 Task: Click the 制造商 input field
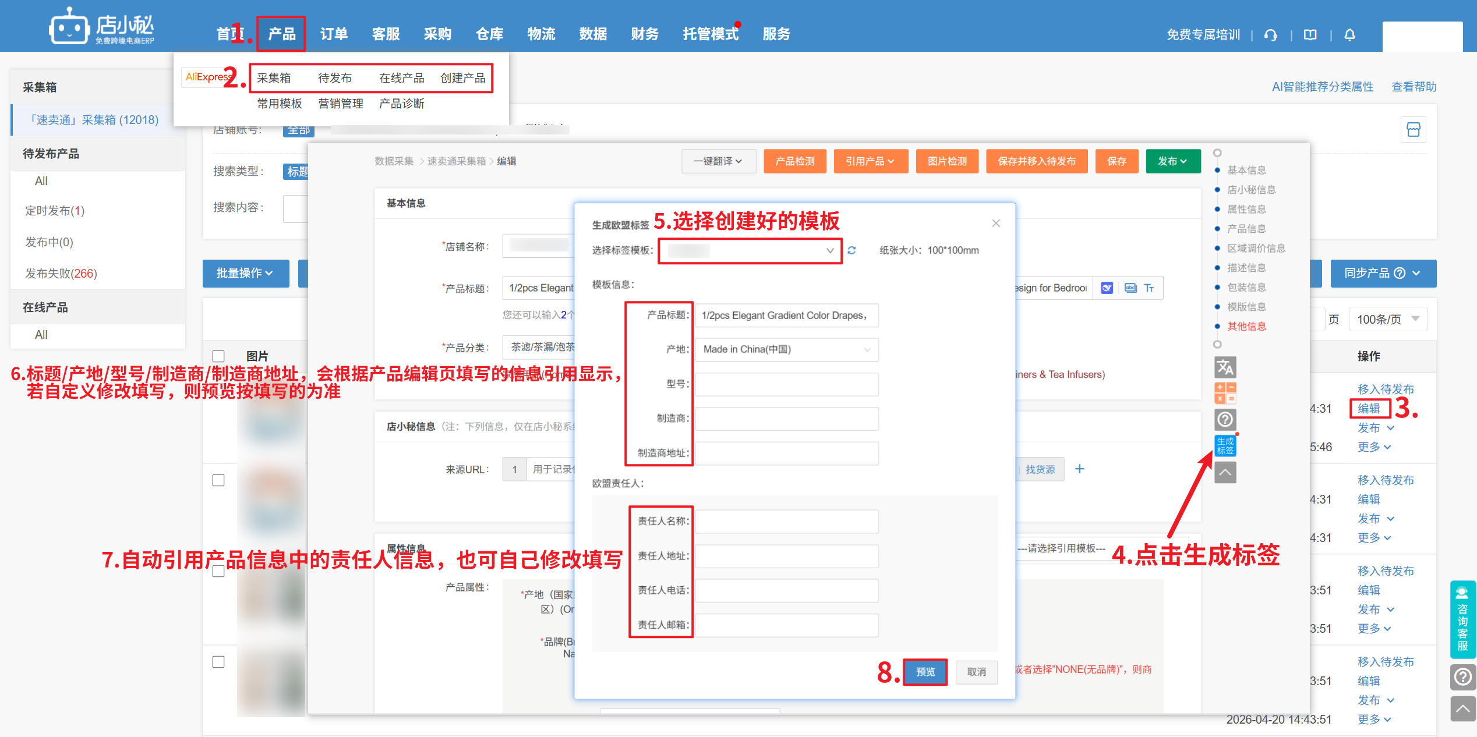tap(786, 419)
